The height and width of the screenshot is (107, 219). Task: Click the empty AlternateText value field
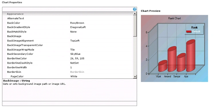[101, 18]
